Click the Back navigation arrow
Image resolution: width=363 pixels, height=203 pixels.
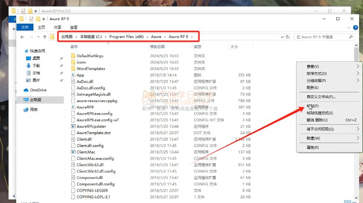pyautogui.click(x=22, y=37)
